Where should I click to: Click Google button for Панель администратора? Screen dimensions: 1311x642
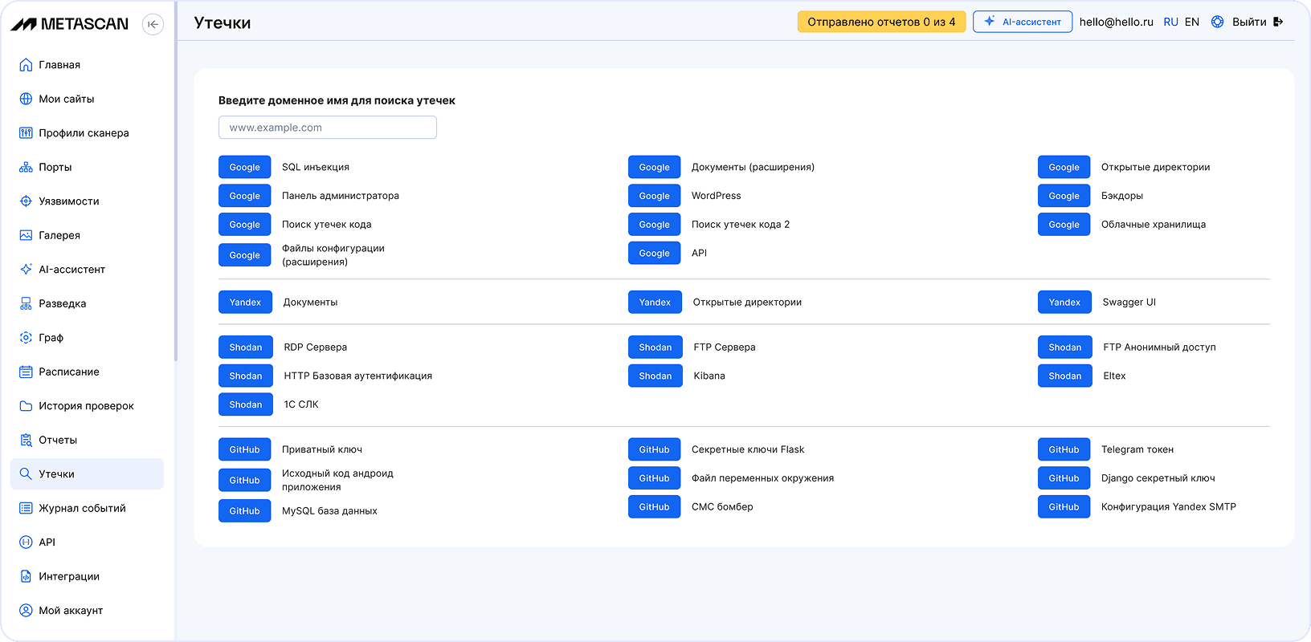pyautogui.click(x=245, y=196)
